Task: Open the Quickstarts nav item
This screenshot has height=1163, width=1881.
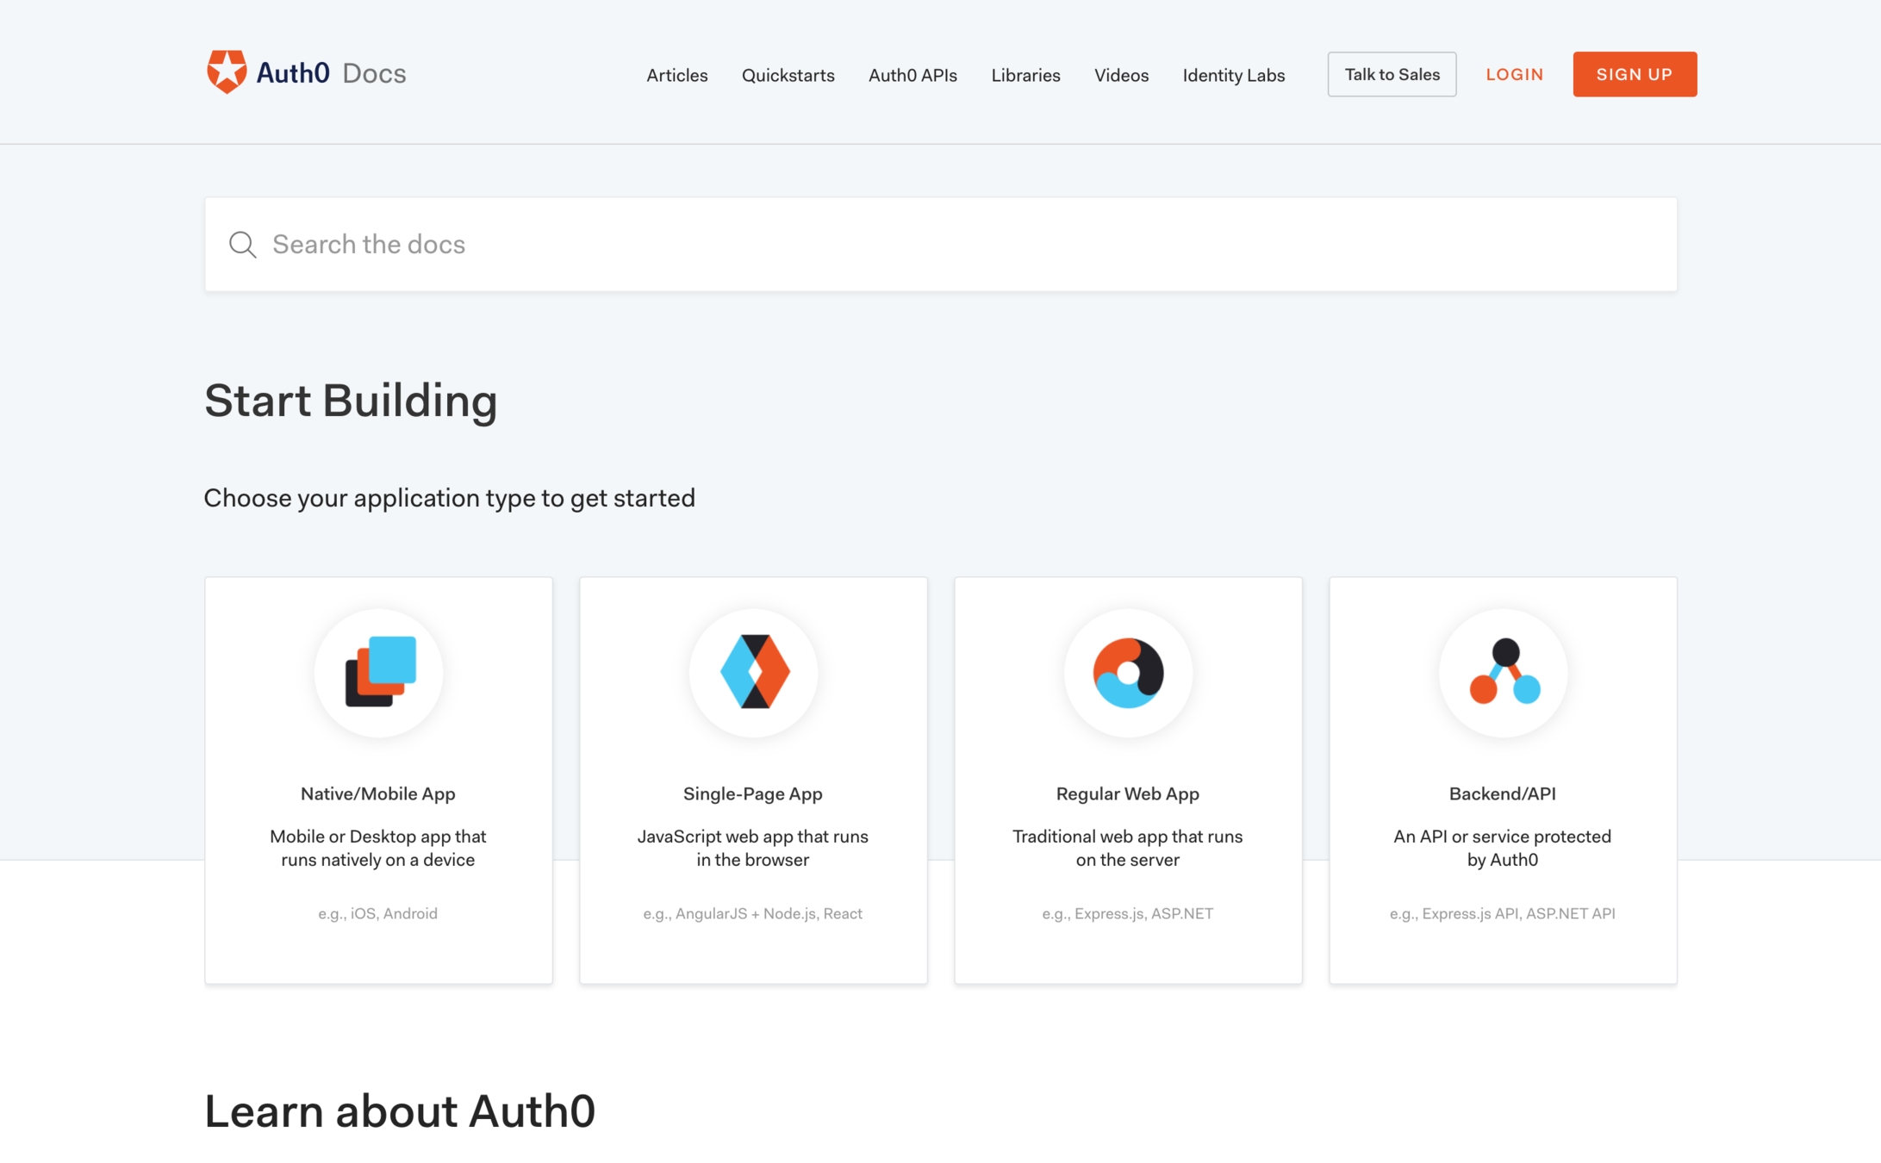Action: [x=788, y=75]
